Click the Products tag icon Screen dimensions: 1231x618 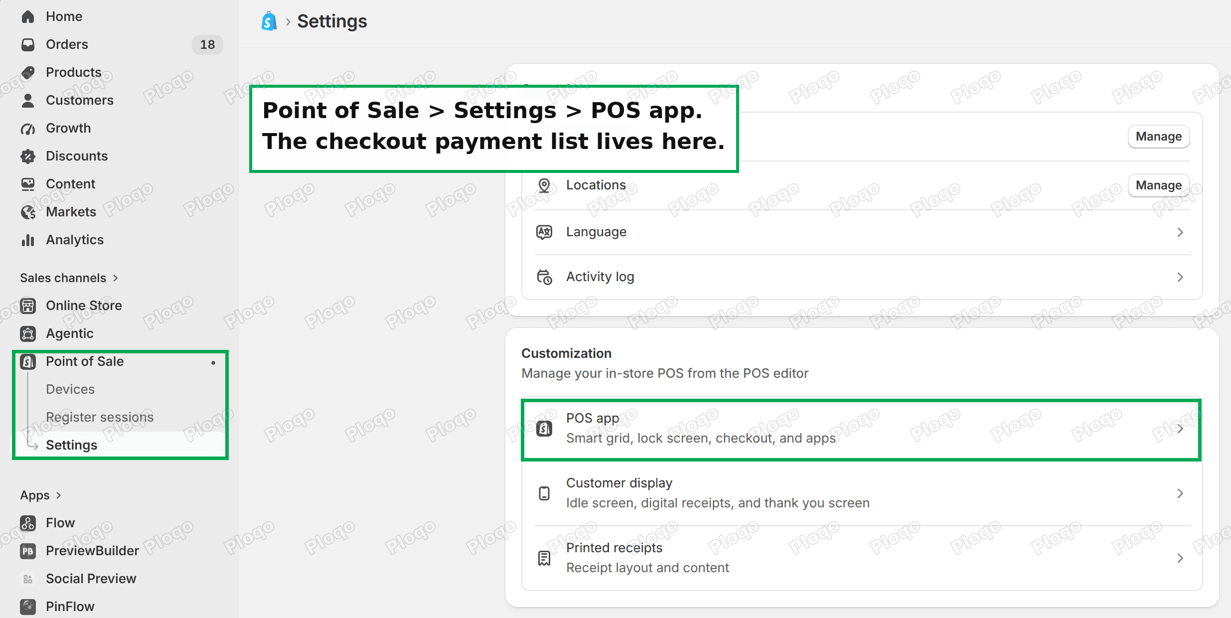tap(28, 72)
